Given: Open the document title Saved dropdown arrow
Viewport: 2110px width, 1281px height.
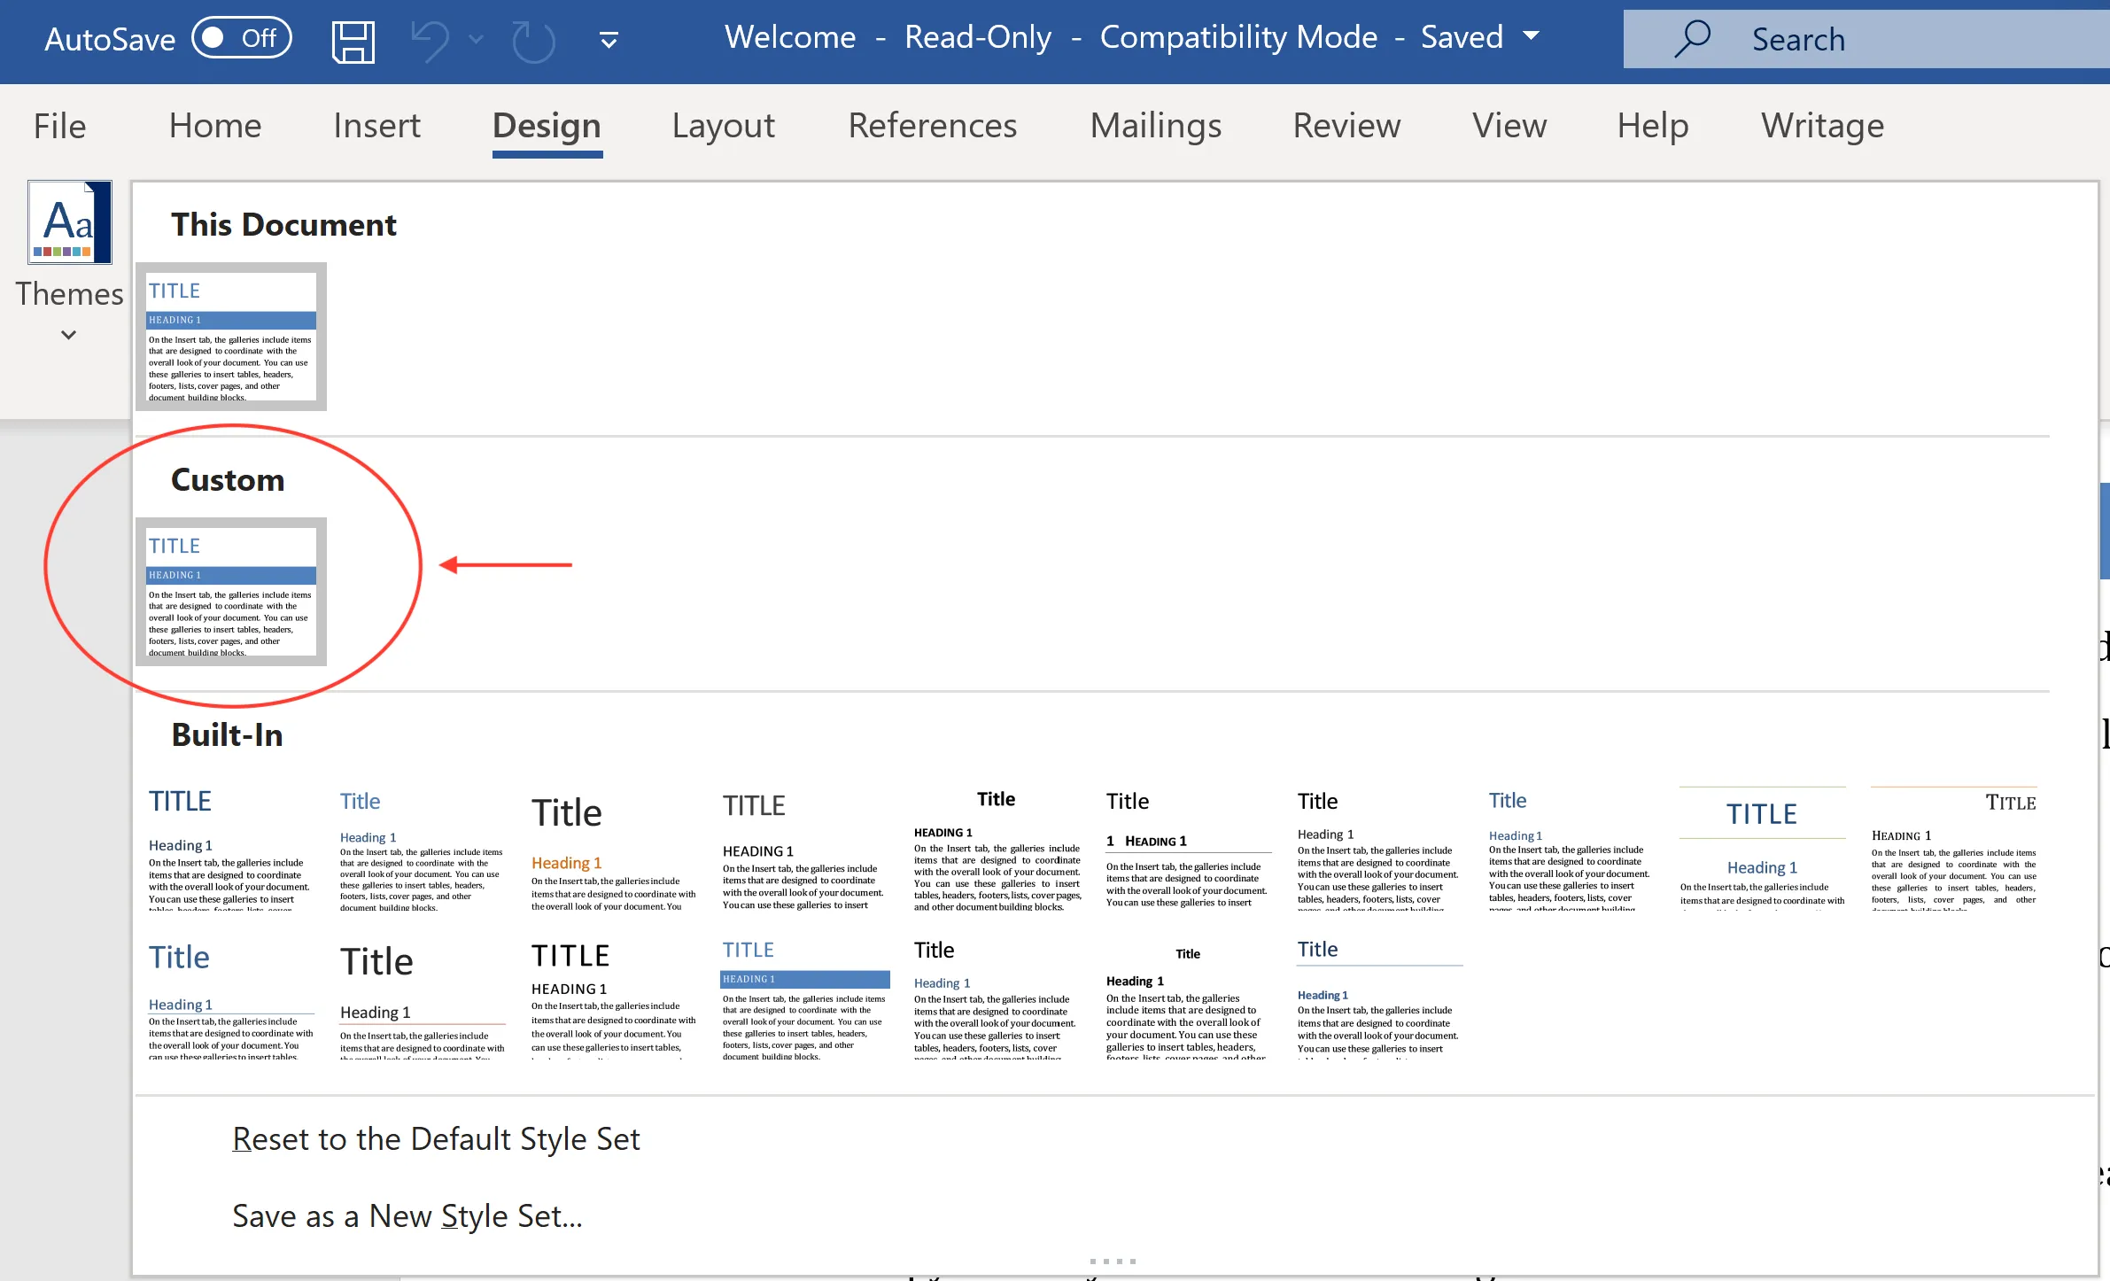Looking at the screenshot, I should (1532, 37).
